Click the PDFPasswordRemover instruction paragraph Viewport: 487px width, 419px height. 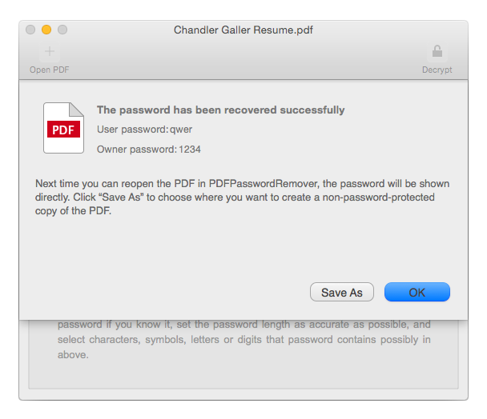tap(242, 198)
